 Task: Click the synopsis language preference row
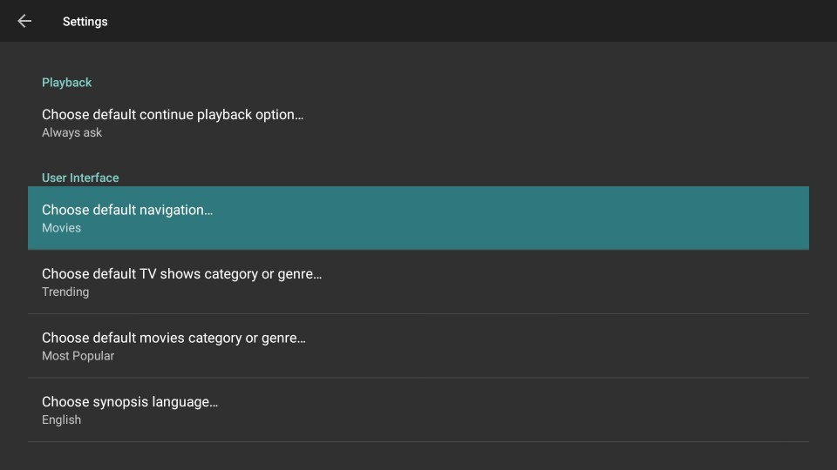(418, 410)
